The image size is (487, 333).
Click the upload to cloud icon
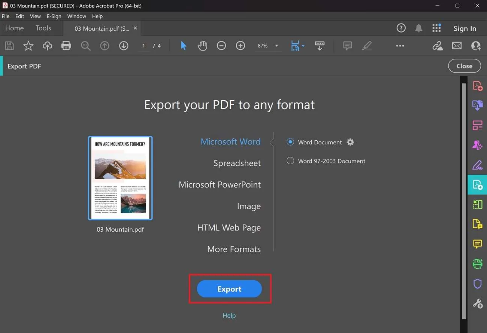click(48, 46)
